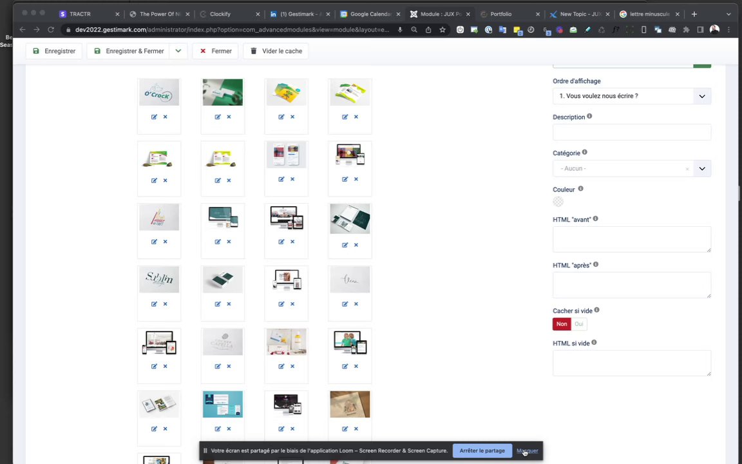Image resolution: width=742 pixels, height=464 pixels.
Task: Reload the page in Chrome
Action: [x=51, y=30]
